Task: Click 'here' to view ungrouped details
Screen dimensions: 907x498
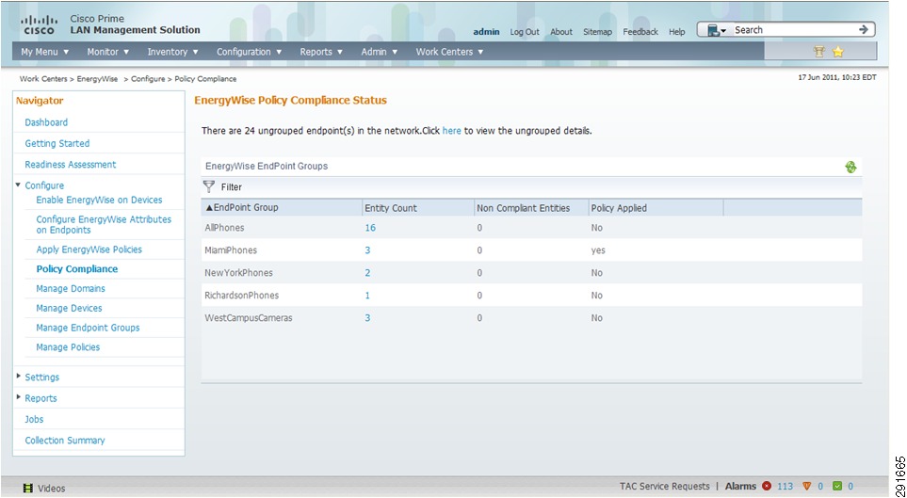Action: point(452,131)
